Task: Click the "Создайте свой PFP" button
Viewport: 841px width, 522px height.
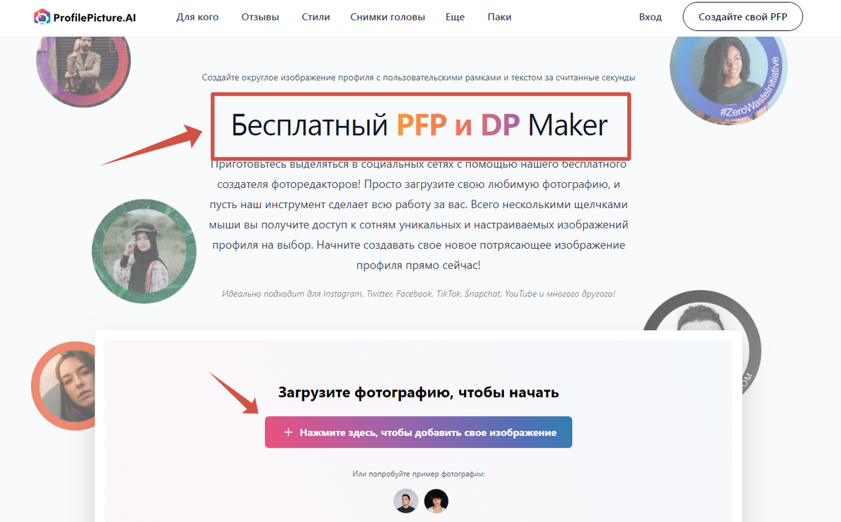Action: click(742, 17)
